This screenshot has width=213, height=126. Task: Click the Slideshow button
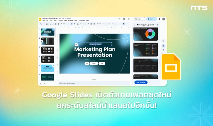pyautogui.click(x=138, y=19)
